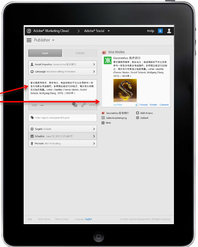This screenshot has height=247, width=198.
Task: Click the Weibo icon beside Geometrixx summary
Action: 103,113
